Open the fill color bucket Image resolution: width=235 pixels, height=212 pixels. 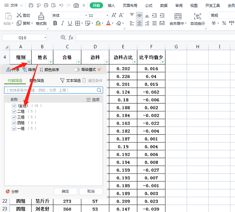98,23
